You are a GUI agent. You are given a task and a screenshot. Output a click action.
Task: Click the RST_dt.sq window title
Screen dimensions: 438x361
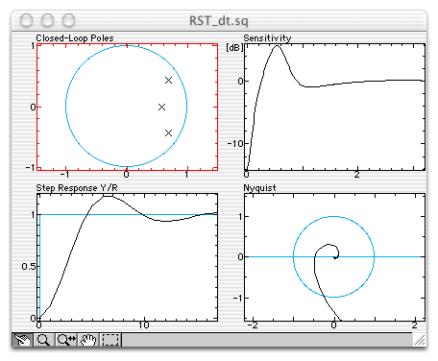click(x=219, y=21)
